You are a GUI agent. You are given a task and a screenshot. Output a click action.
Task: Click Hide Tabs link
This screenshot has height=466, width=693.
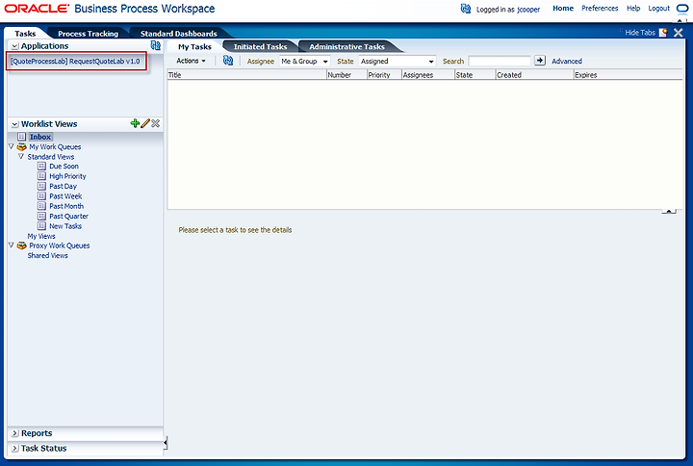click(x=640, y=33)
